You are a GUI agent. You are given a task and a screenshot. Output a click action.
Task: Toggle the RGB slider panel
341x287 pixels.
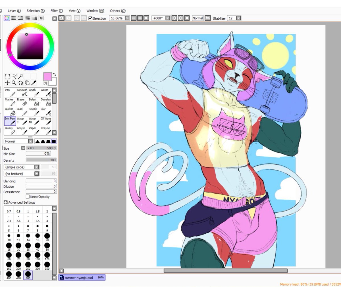click(x=14, y=18)
